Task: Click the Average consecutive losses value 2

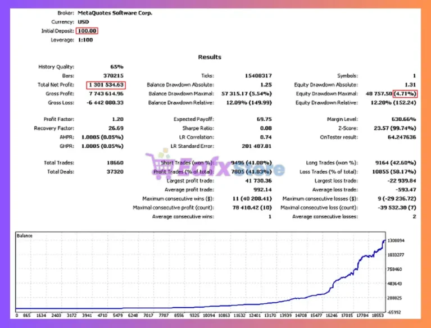Action: point(414,216)
